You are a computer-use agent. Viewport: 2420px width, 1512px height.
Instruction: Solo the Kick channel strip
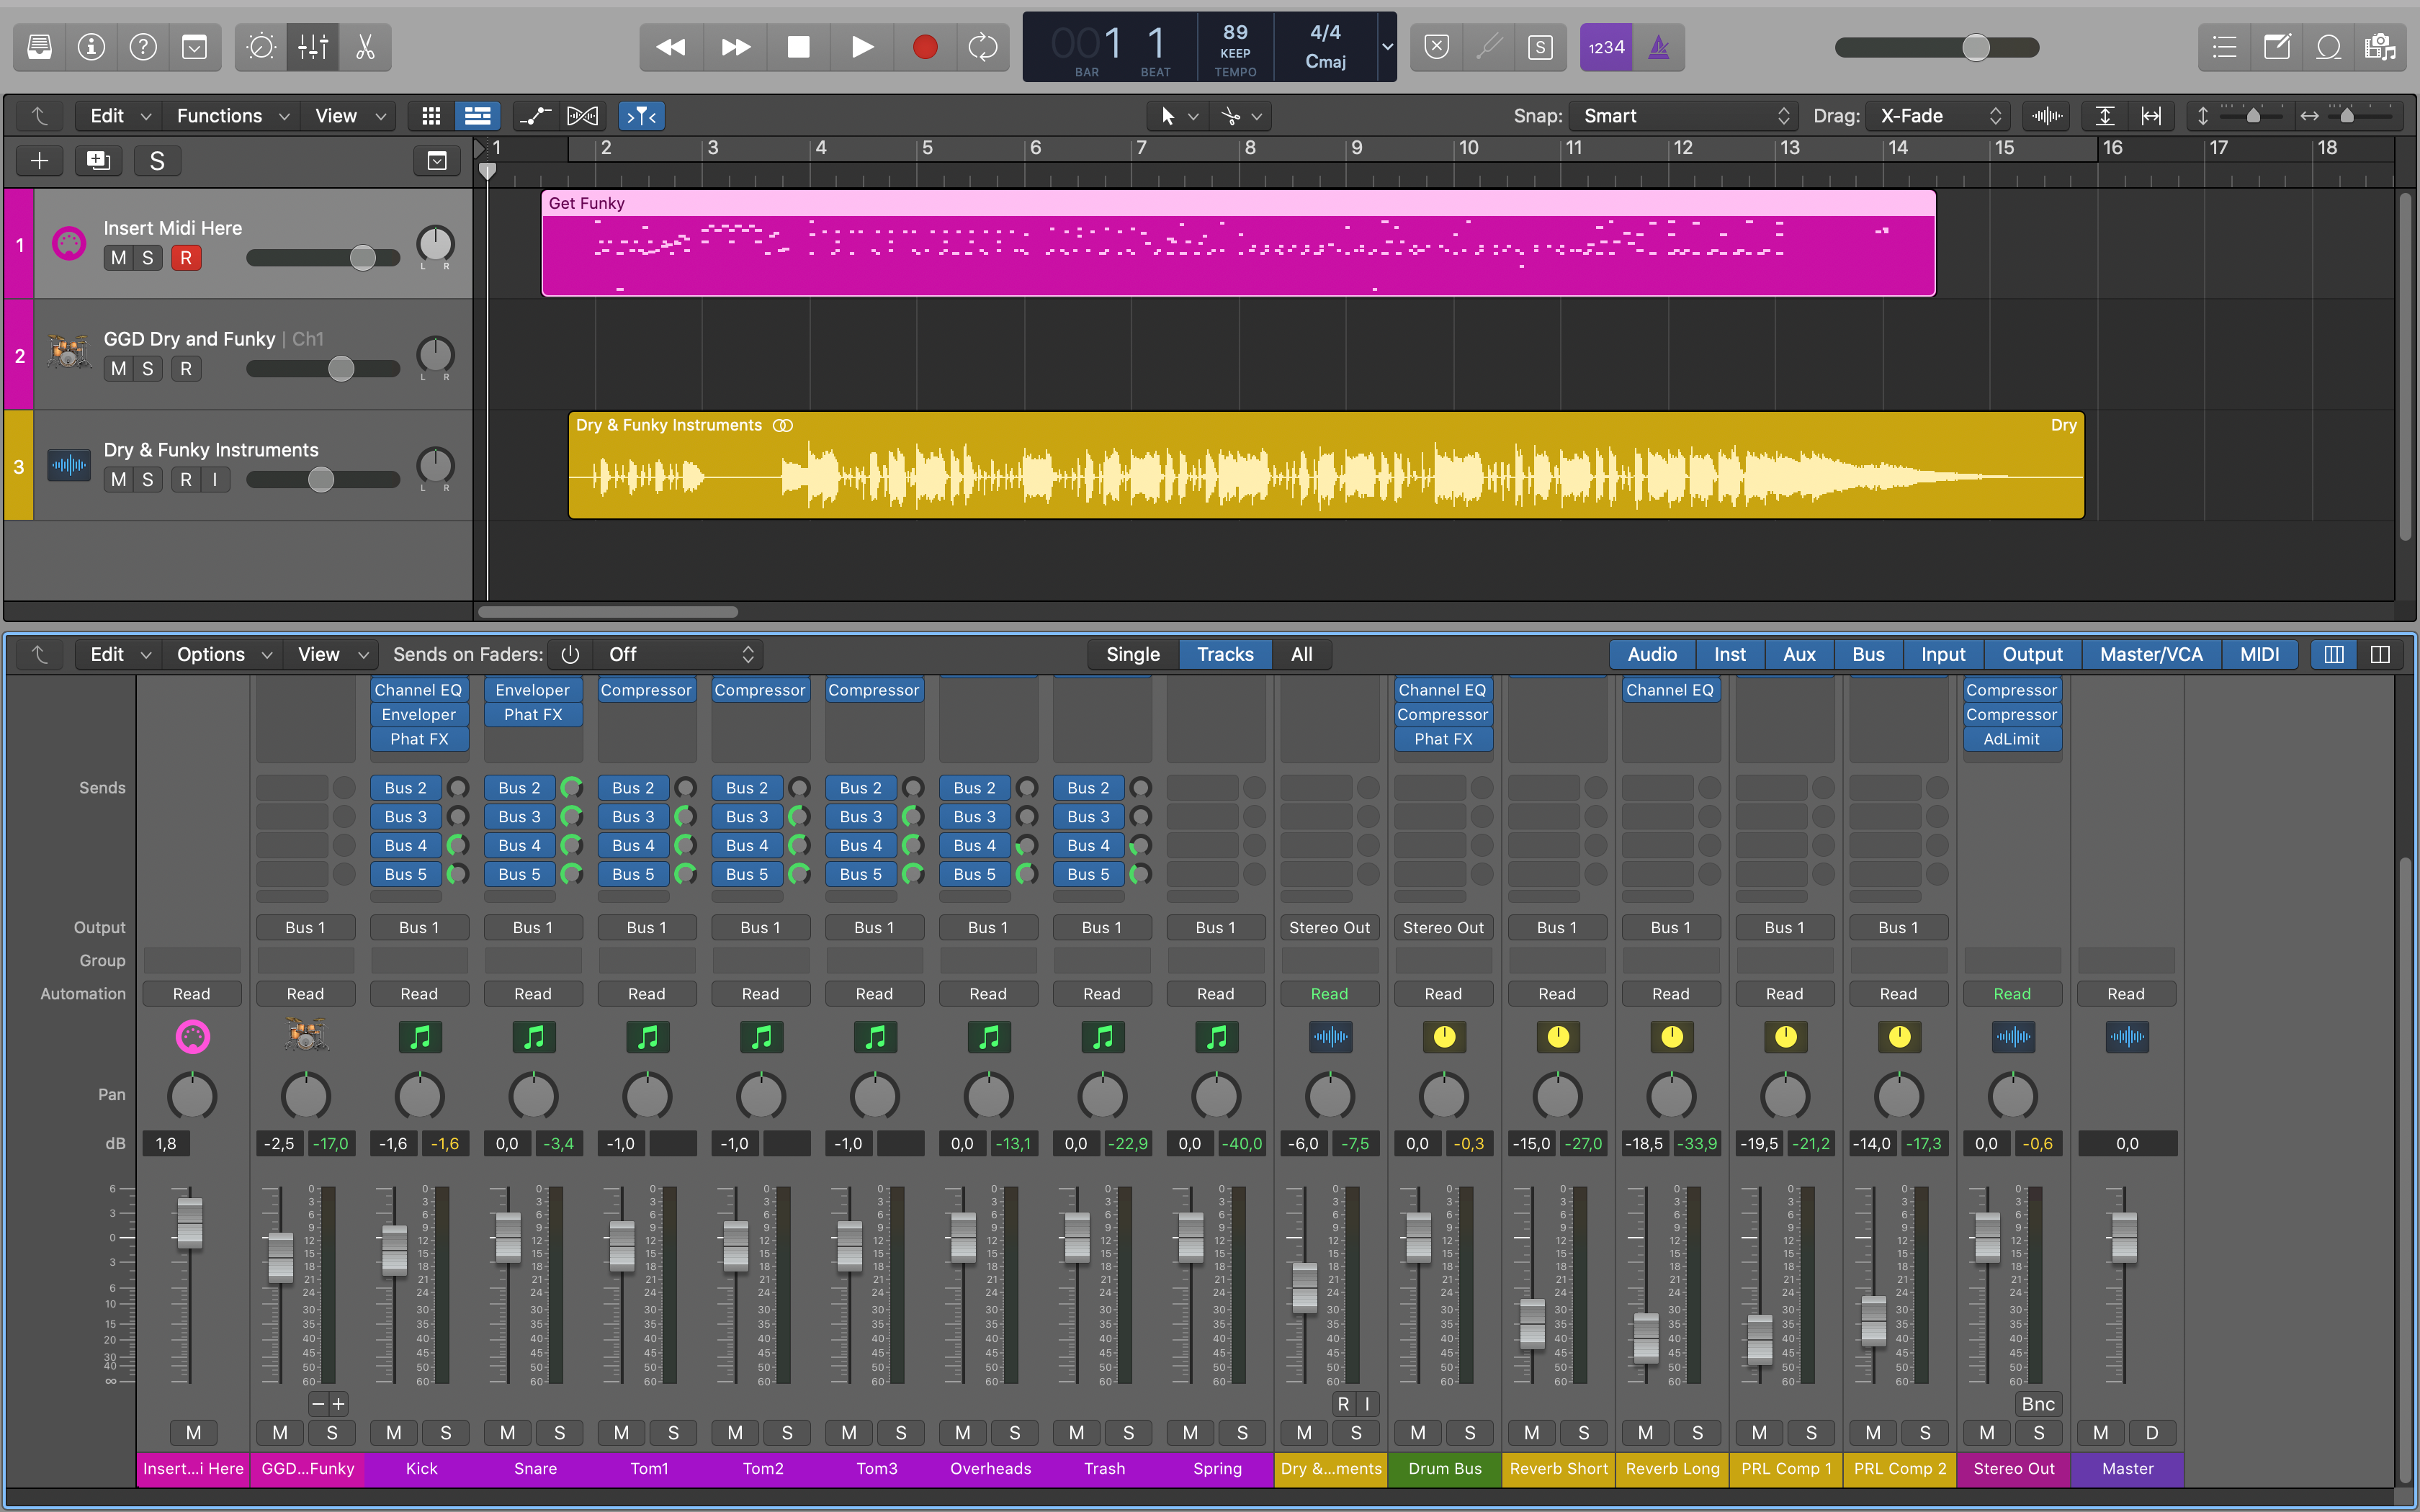(x=446, y=1432)
